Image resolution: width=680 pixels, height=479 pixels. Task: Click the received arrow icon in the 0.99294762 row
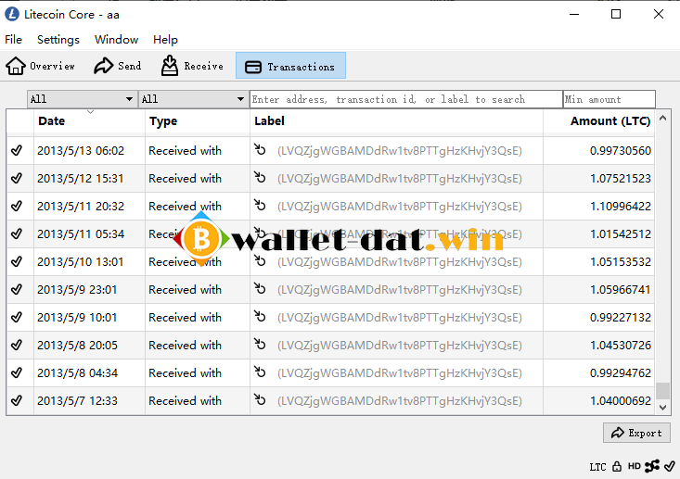[x=260, y=372]
